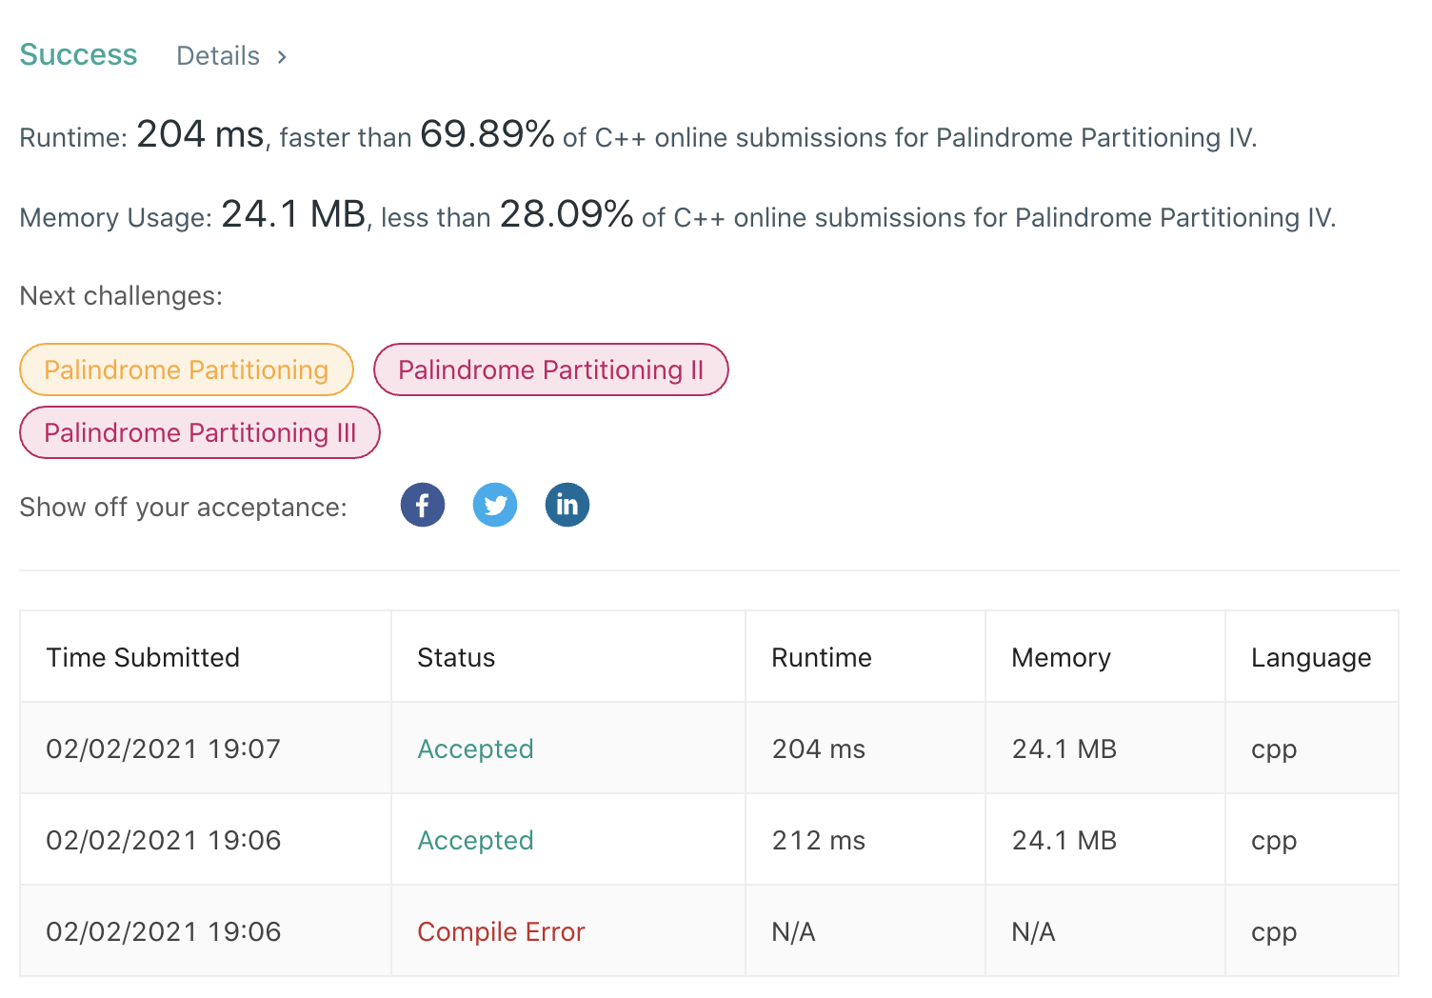This screenshot has height=998, width=1432.
Task: Open the Details link
Action: (218, 56)
